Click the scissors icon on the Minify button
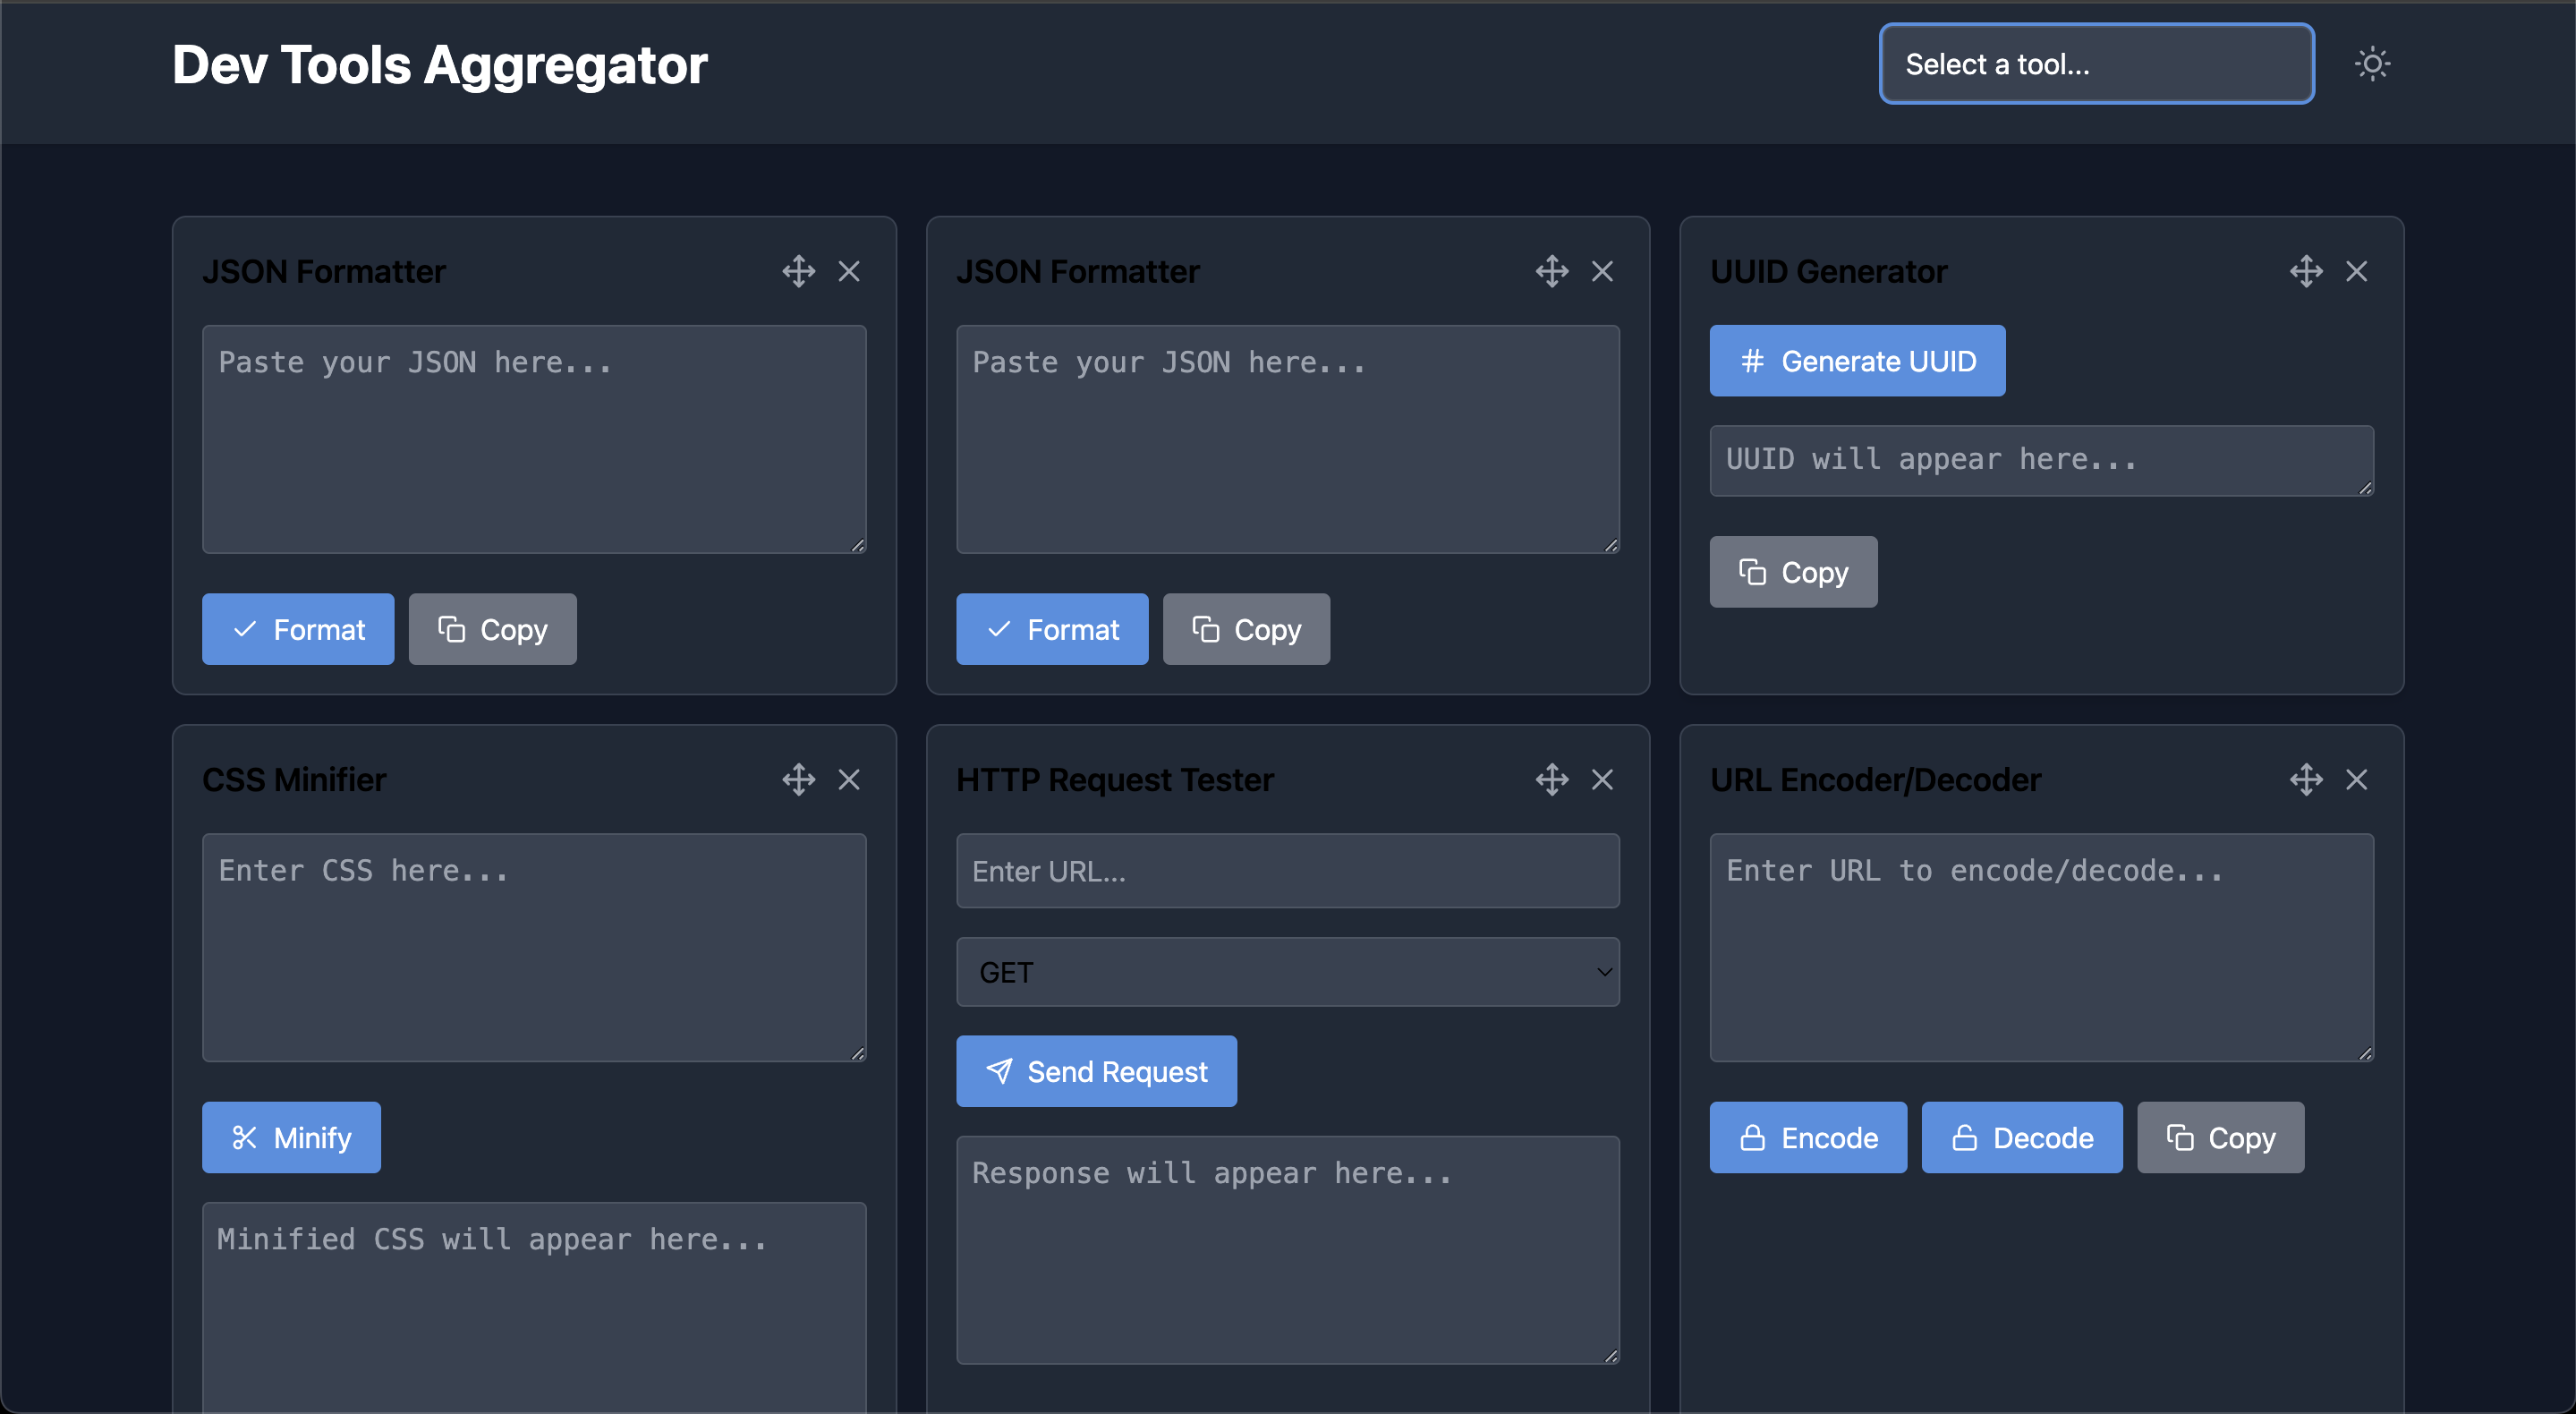Image resolution: width=2576 pixels, height=1414 pixels. point(245,1137)
